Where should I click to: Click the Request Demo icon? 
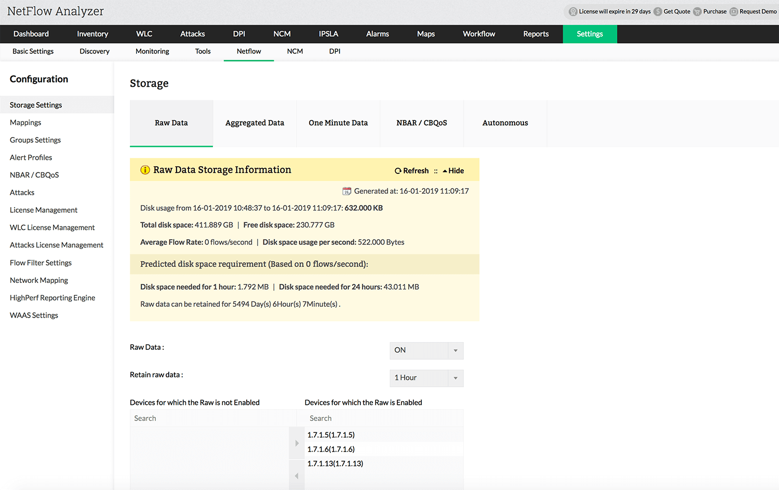(x=734, y=11)
